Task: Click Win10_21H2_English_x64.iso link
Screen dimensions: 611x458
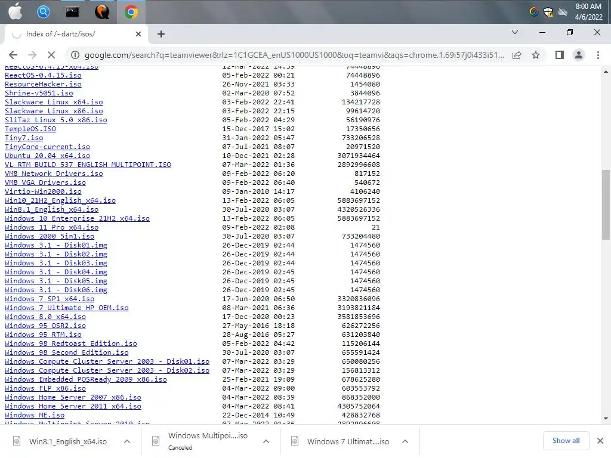Action: point(60,200)
